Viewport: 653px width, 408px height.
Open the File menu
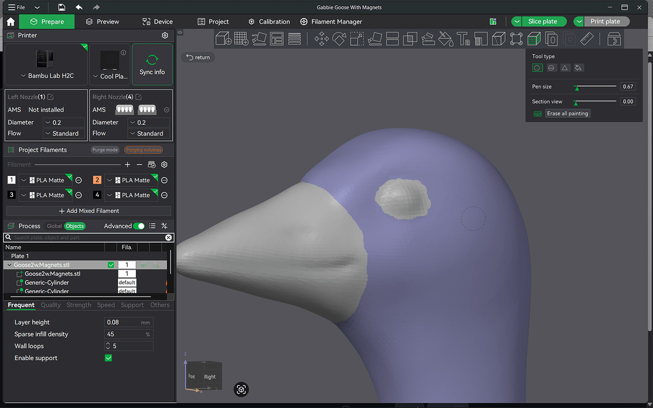(x=17, y=7)
